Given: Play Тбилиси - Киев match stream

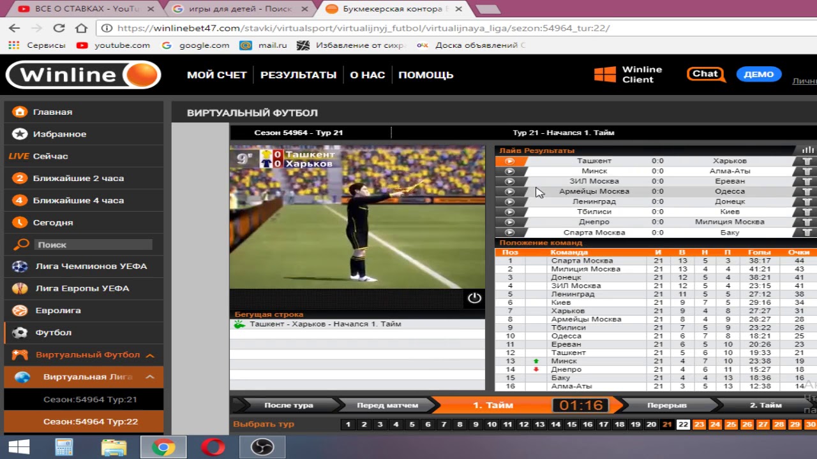Looking at the screenshot, I should (x=509, y=212).
